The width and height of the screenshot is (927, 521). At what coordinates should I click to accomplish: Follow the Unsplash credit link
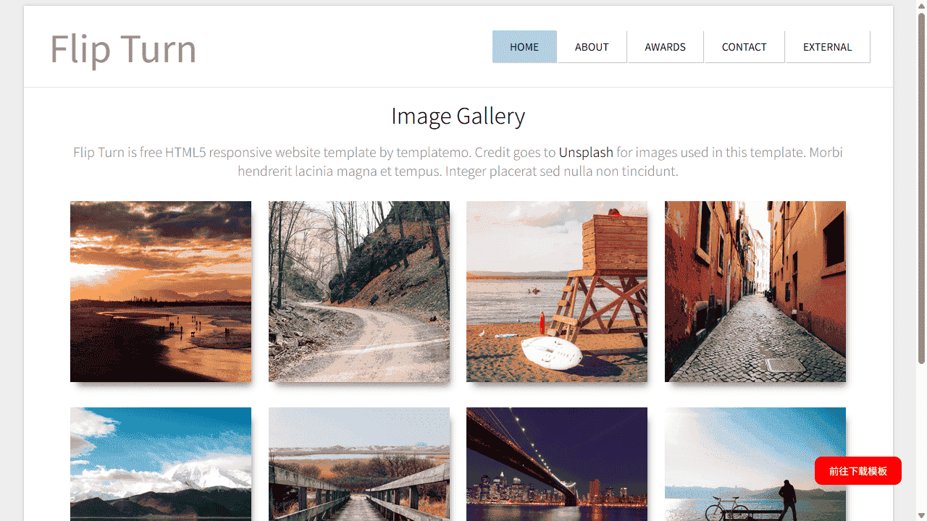pos(586,153)
